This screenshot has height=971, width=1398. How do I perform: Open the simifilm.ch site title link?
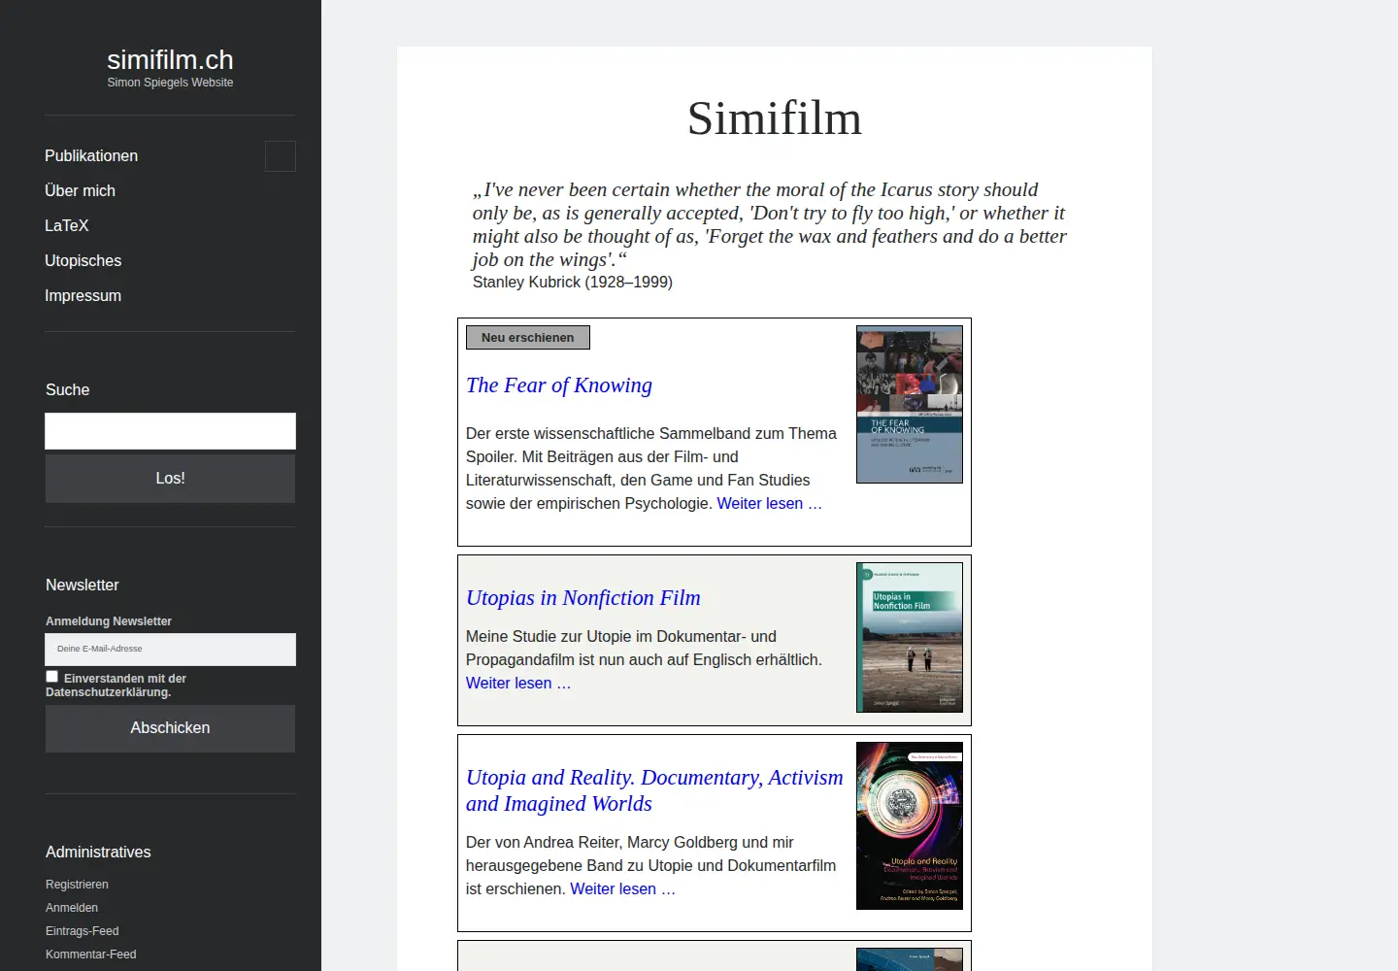point(170,60)
